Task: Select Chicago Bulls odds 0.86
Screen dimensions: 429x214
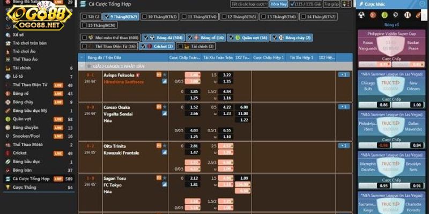Action: tap(384, 104)
